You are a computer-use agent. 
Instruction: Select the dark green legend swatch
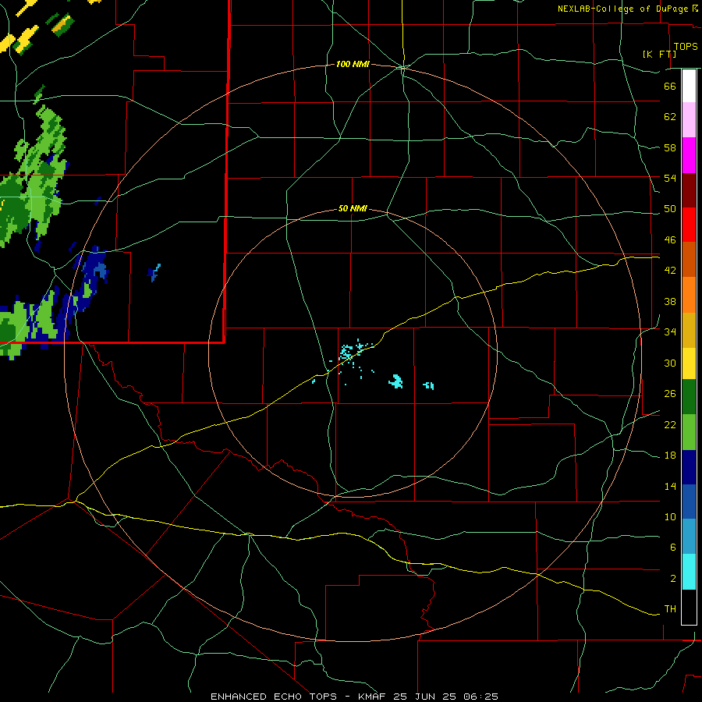pos(689,397)
